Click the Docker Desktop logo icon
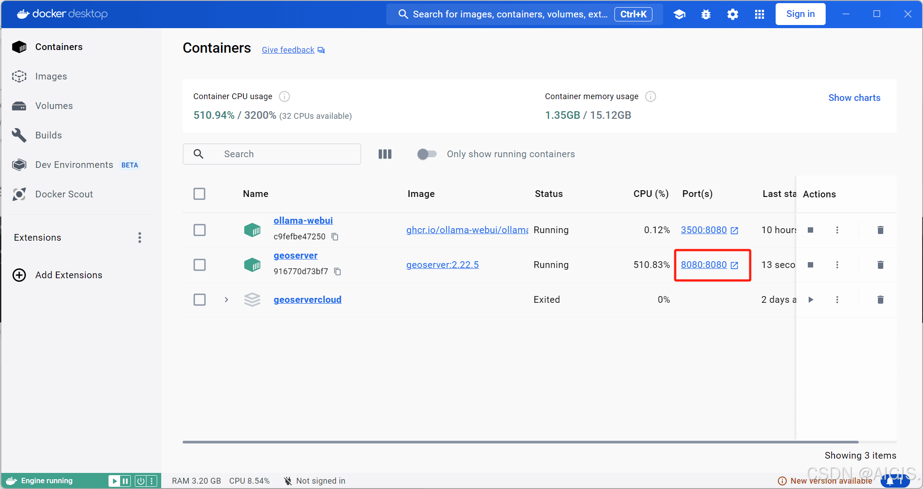This screenshot has height=489, width=923. [21, 13]
